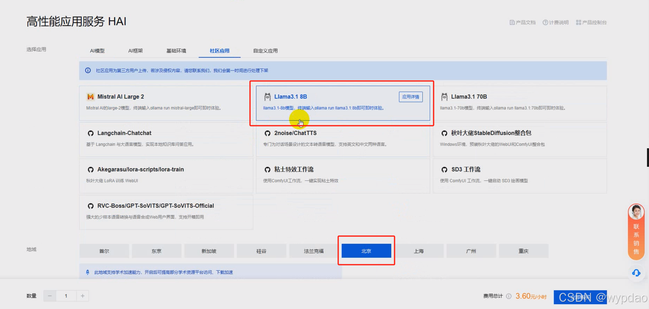The width and height of the screenshot is (649, 309).
Task: Click the 秋叶大佬StableDiffusion整合包 GitHub icon
Action: [x=444, y=133]
